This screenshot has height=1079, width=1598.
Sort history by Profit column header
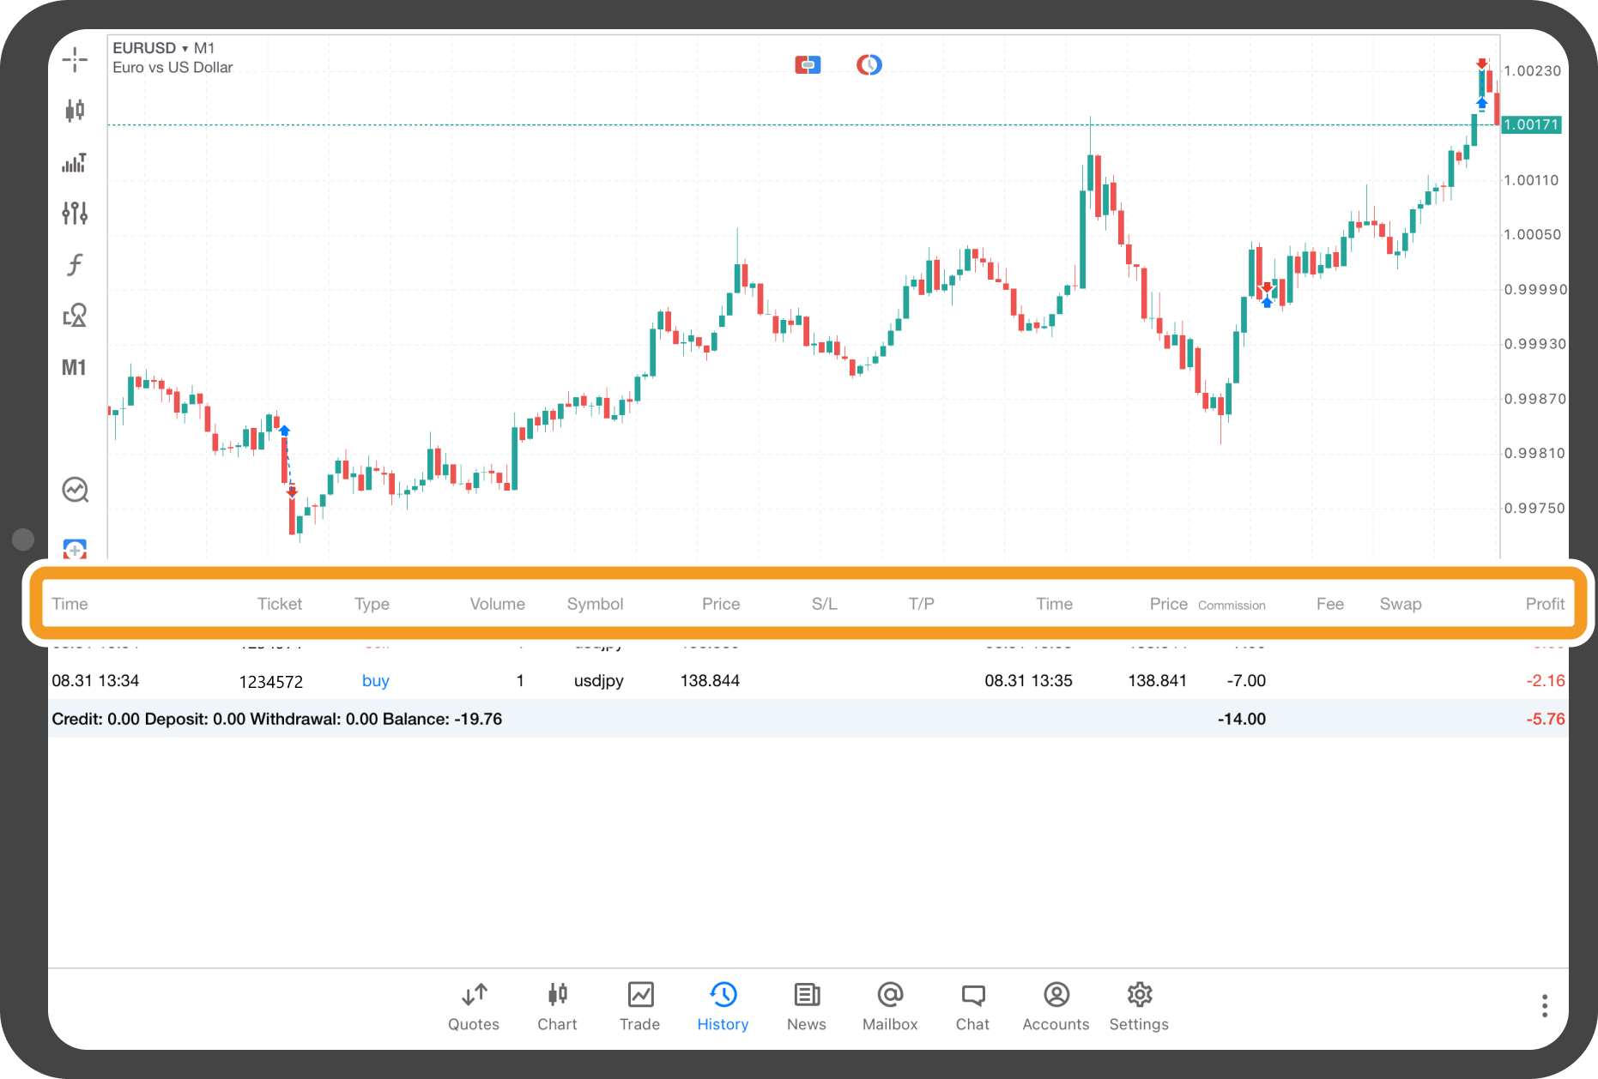click(x=1544, y=604)
